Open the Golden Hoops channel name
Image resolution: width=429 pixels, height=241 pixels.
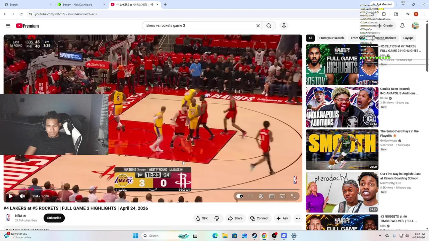pyautogui.click(x=388, y=141)
